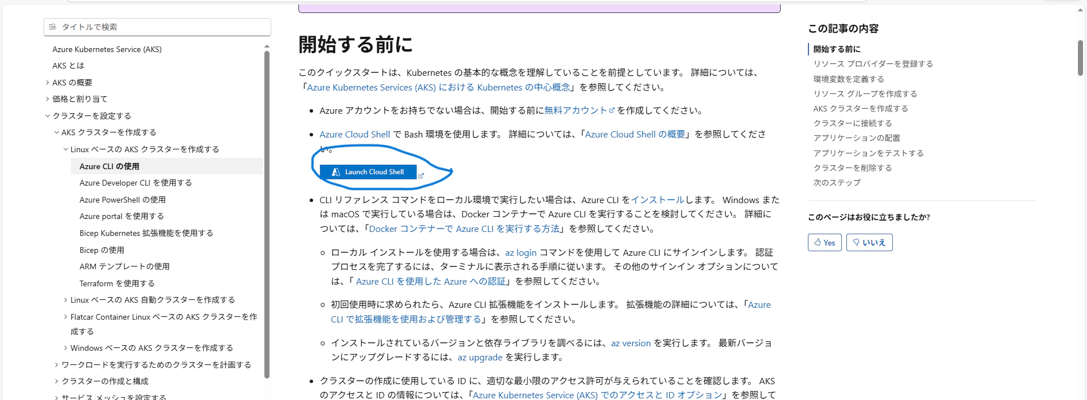Click the sidebar scrollbar up arrow
Image resolution: width=1087 pixels, height=400 pixels.
pyautogui.click(x=267, y=46)
